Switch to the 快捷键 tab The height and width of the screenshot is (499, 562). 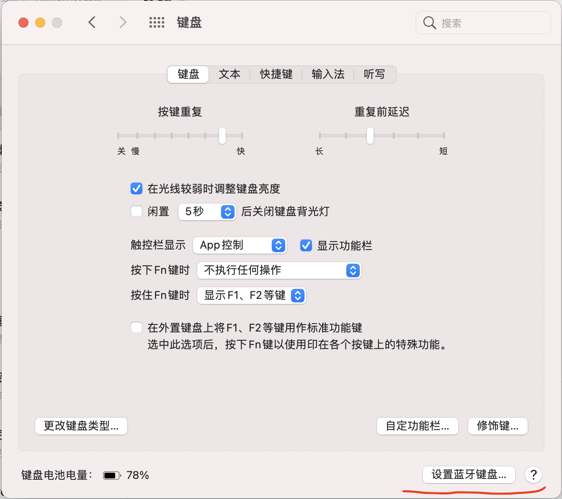(x=276, y=75)
